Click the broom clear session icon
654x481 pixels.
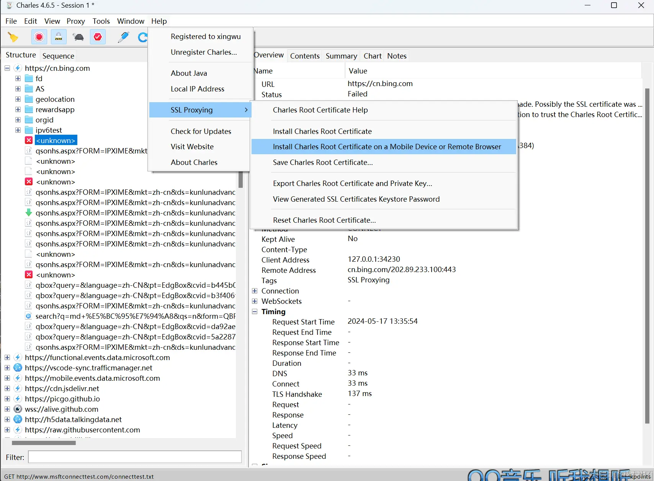tap(13, 37)
